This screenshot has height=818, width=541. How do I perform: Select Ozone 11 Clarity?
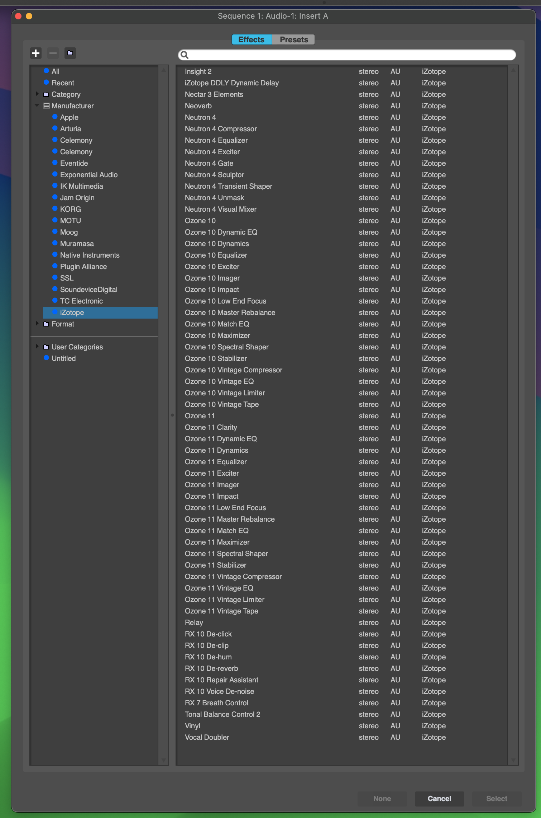point(211,427)
